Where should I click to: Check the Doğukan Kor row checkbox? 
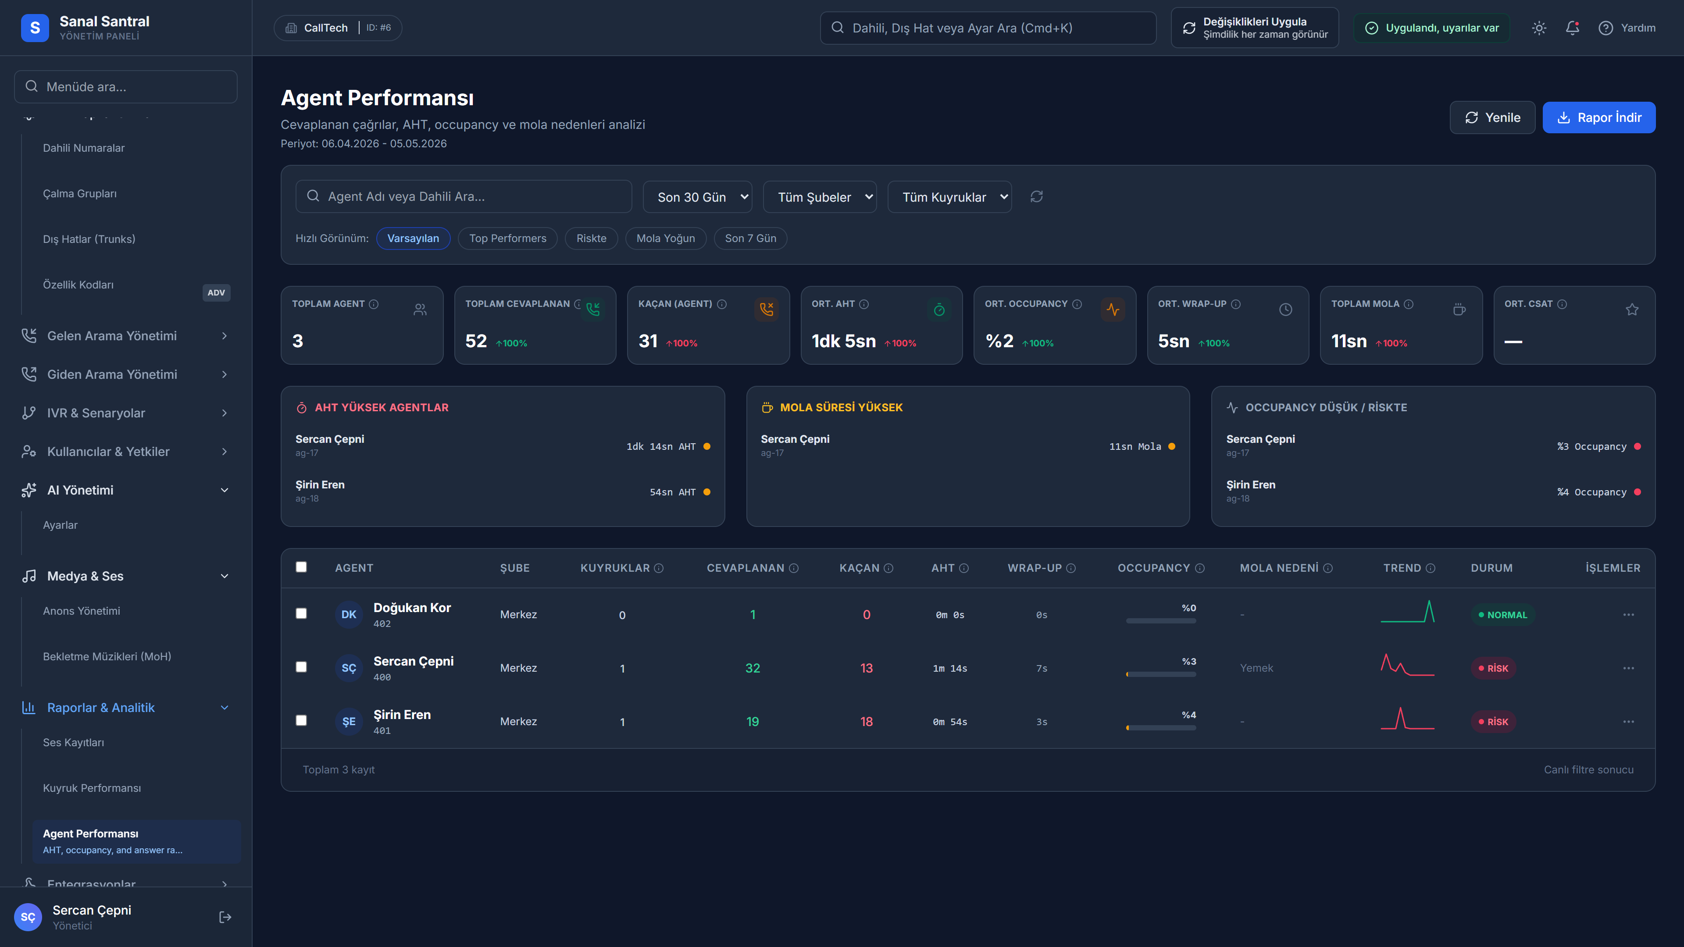tap(301, 613)
